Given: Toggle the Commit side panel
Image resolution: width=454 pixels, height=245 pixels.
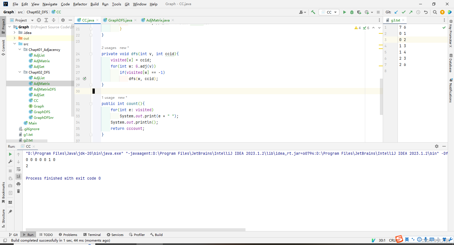Looking at the screenshot, I should tap(3, 48).
